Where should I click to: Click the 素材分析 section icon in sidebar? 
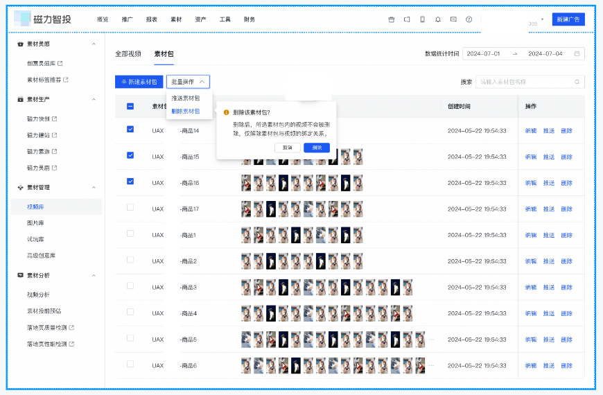click(x=20, y=275)
